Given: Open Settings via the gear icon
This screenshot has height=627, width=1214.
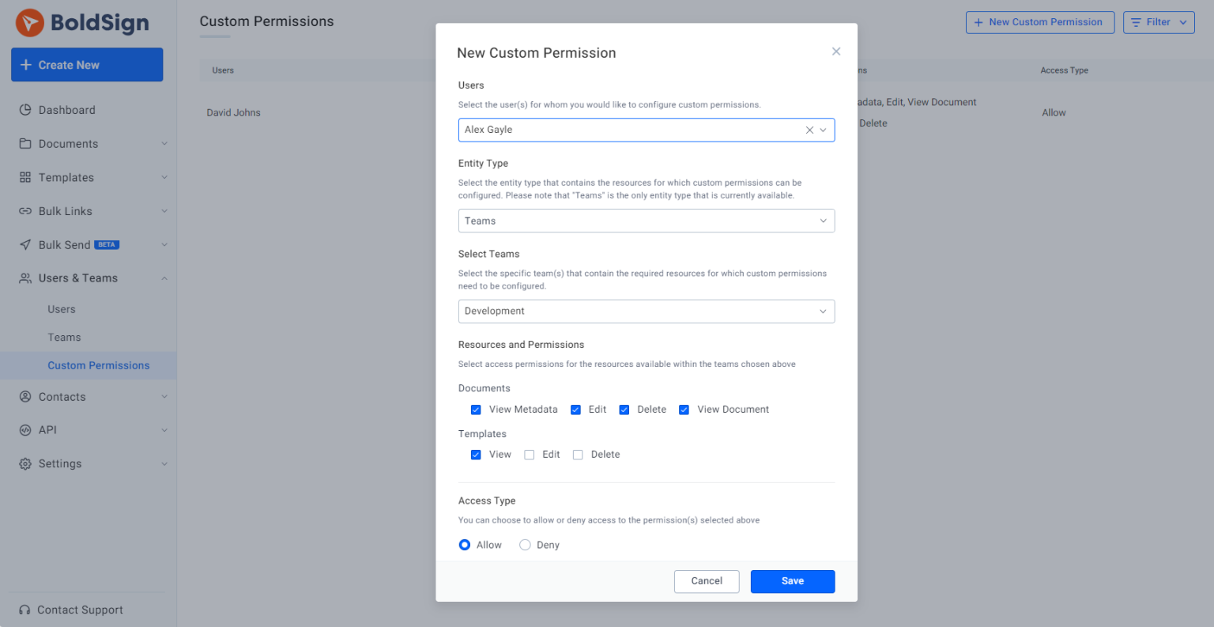Looking at the screenshot, I should [x=25, y=463].
